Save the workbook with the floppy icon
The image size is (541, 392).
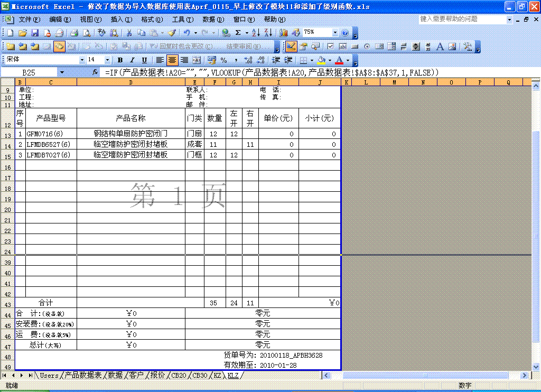35,33
